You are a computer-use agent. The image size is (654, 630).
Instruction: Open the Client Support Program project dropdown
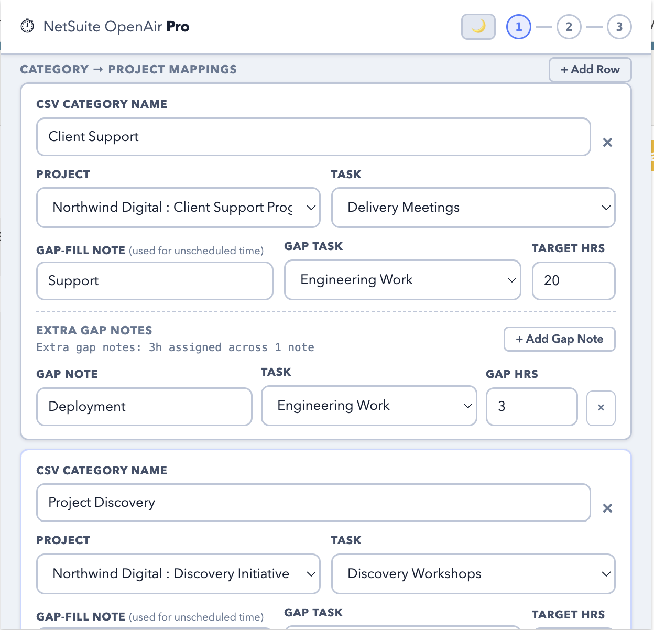[x=178, y=208]
